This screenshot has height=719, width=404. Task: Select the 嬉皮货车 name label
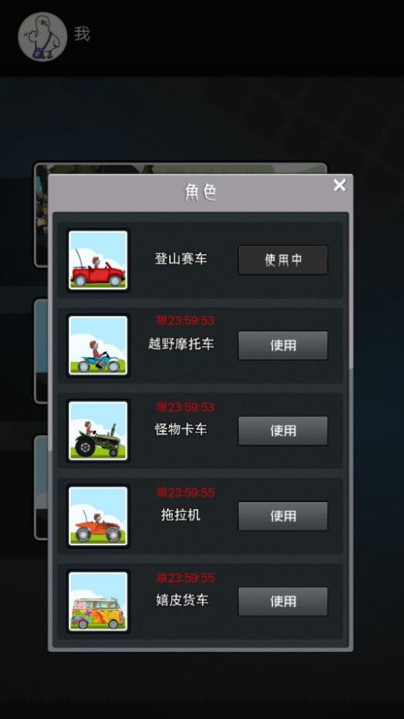[x=182, y=600]
